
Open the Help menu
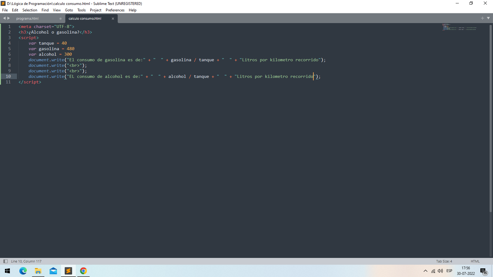click(x=132, y=10)
